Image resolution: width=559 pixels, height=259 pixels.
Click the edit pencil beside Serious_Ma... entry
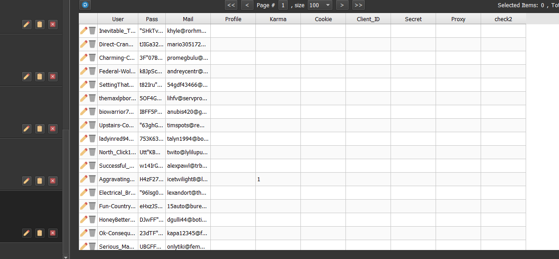point(83,246)
